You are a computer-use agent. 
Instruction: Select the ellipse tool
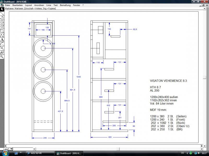tap(2, 27)
